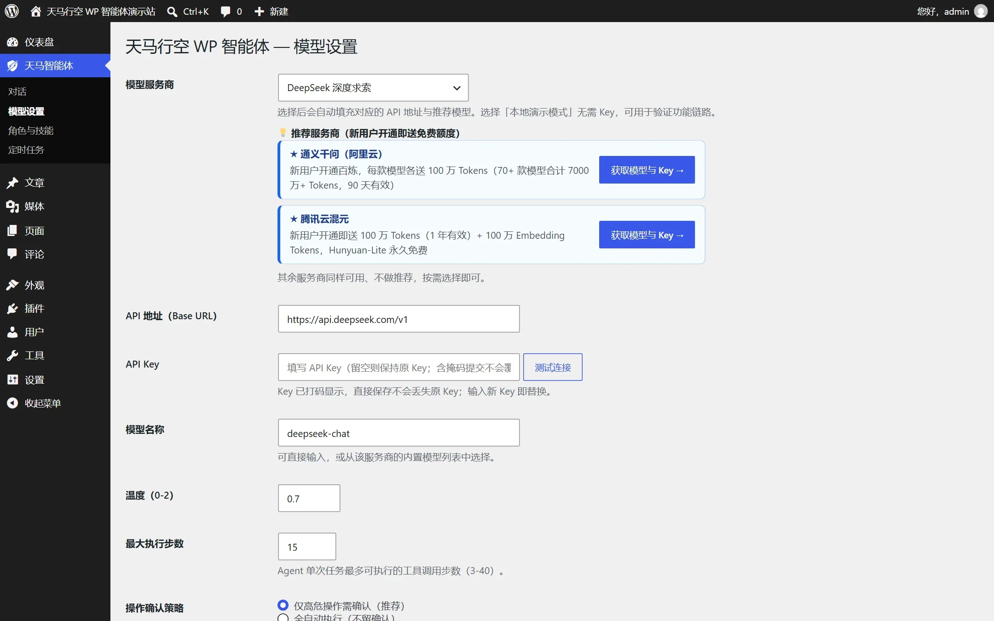The image size is (994, 621).
Task: Open the comments bubble icon in admin bar
Action: pos(225,11)
